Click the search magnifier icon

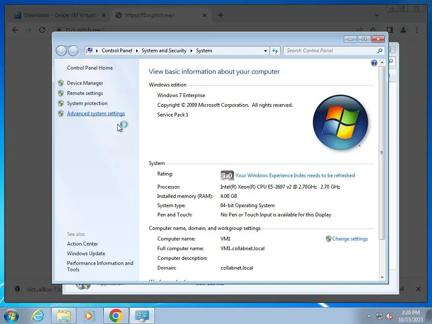point(380,51)
